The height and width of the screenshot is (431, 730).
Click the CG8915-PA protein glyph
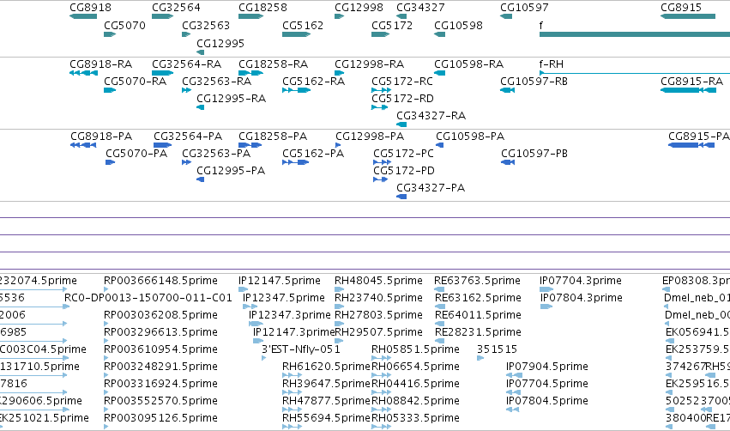[691, 145]
